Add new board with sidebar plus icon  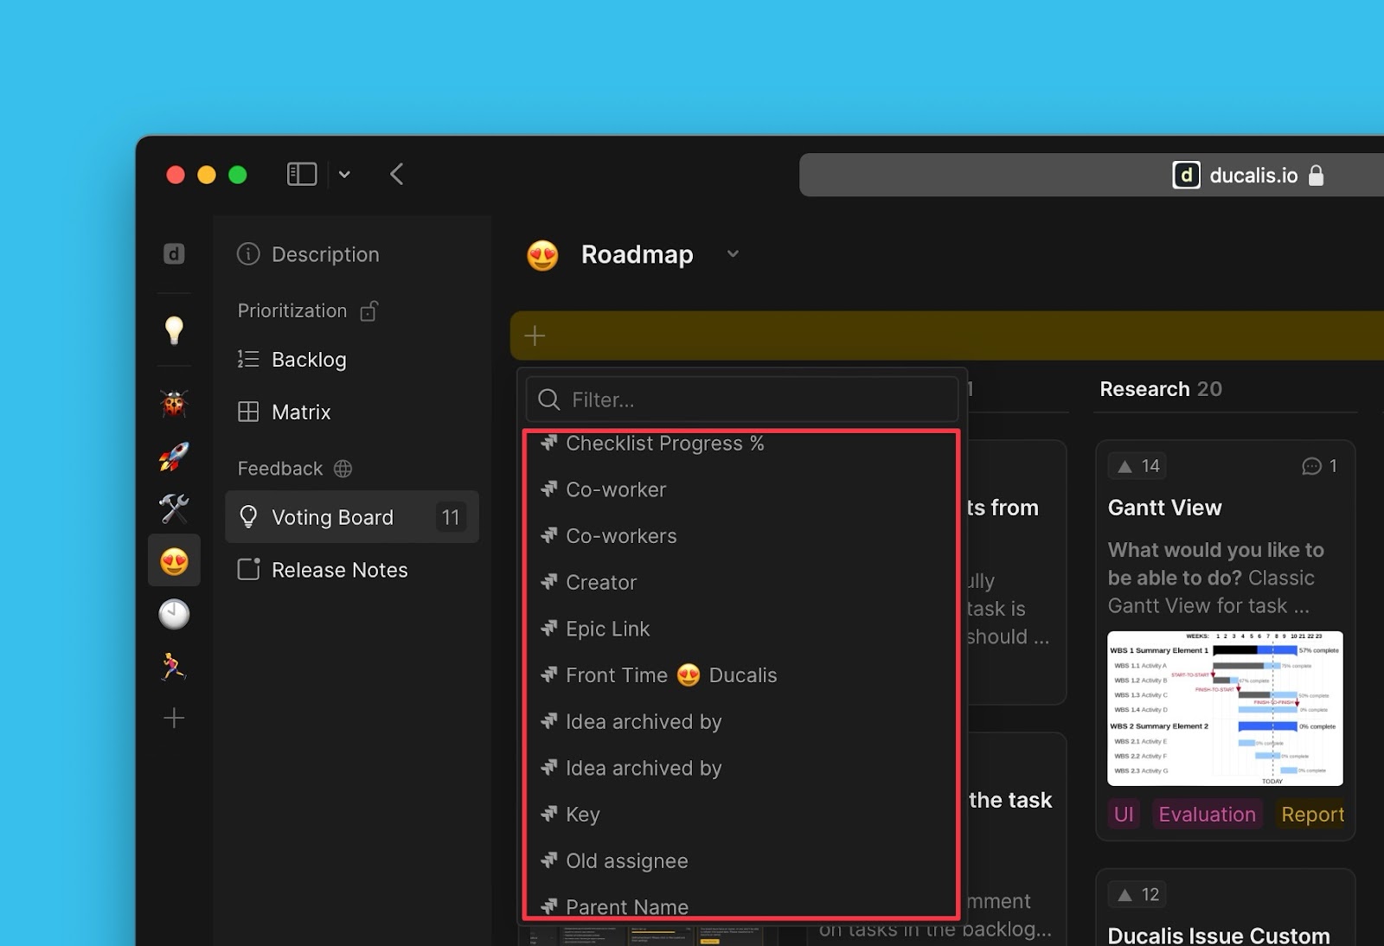click(174, 719)
